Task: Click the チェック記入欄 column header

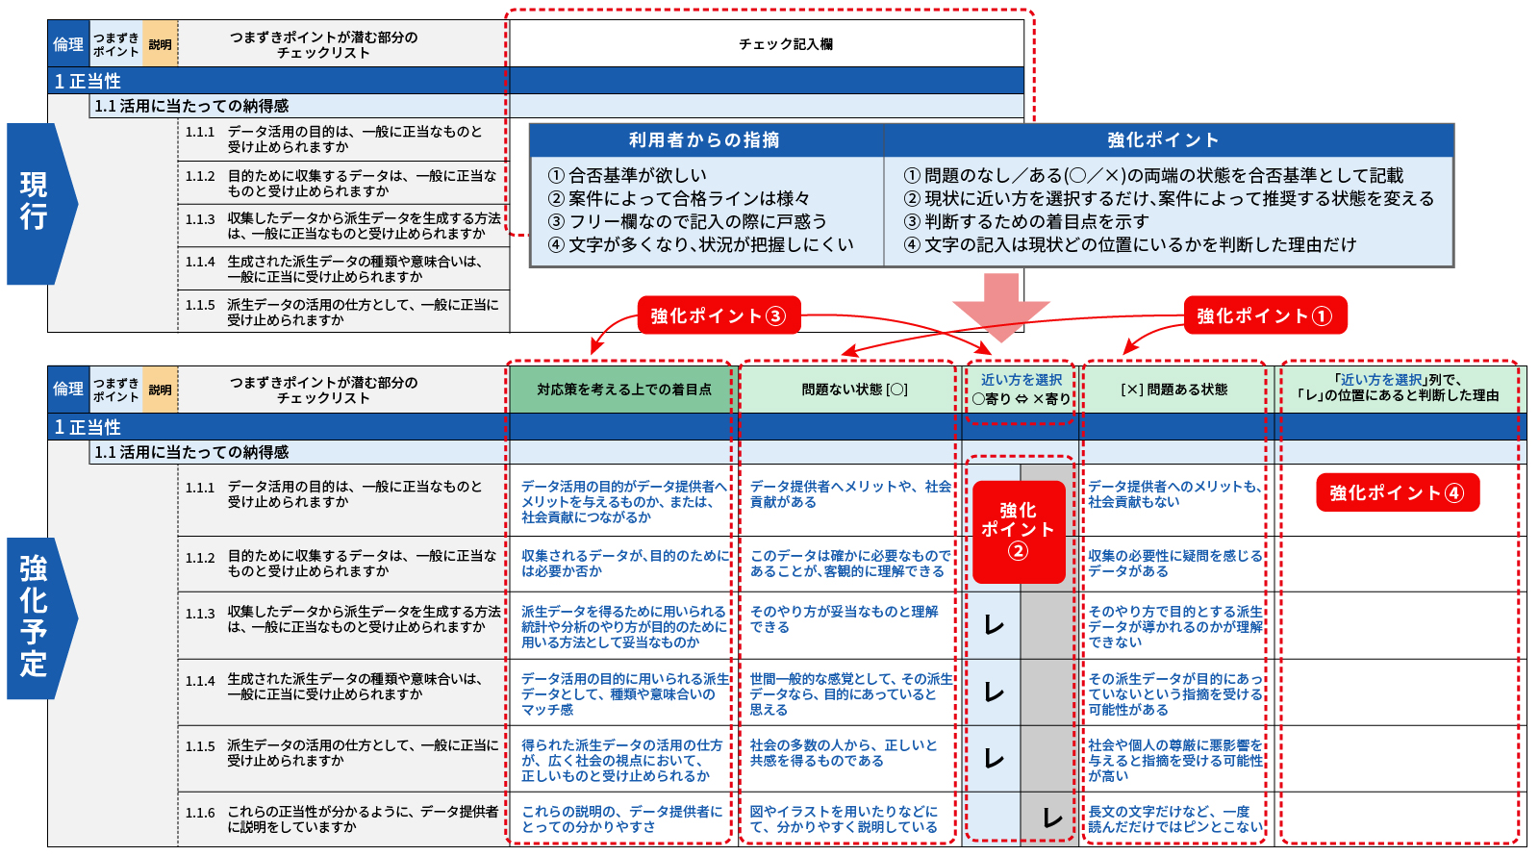Action: pos(767,44)
